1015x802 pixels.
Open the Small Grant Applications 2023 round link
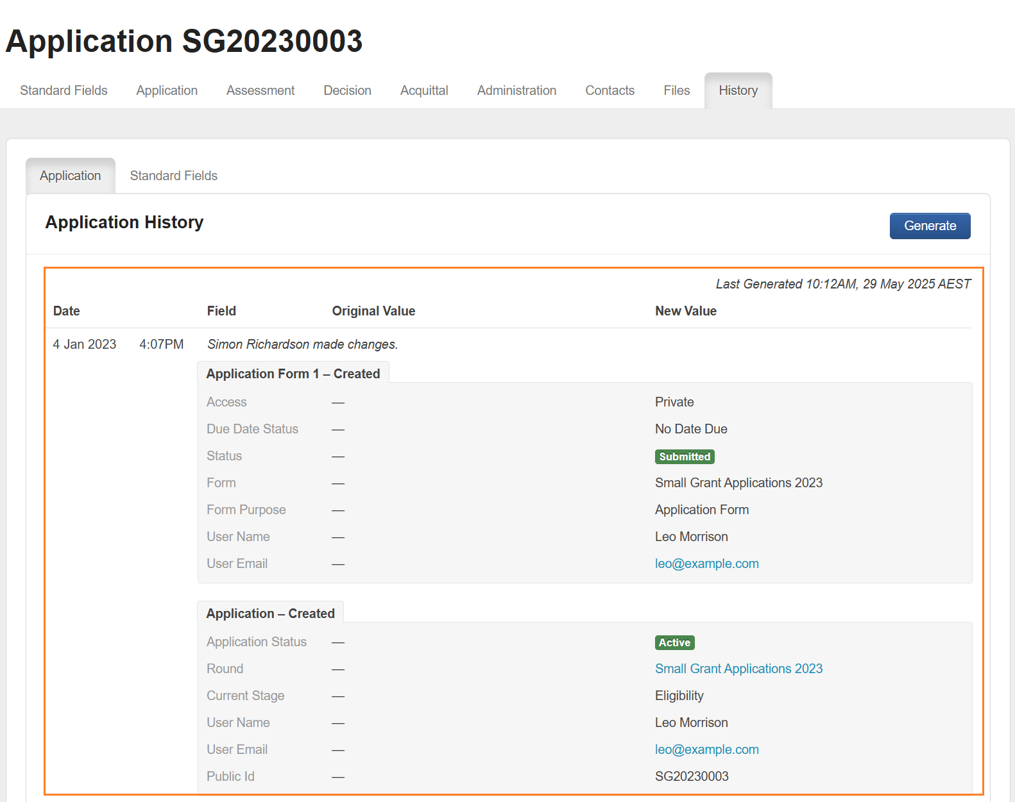[738, 669]
